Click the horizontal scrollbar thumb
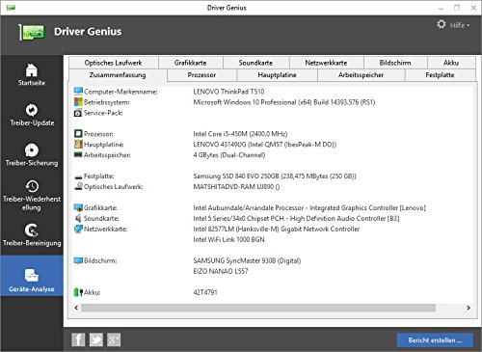This screenshot has height=352, width=482. click(x=258, y=308)
